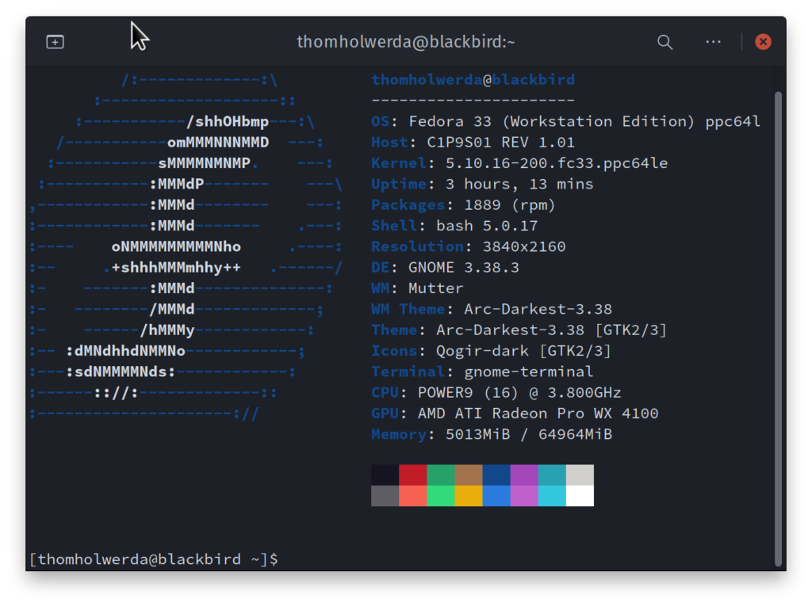Click the GNOME Terminal title bar text
Image resolution: width=812 pixels, height=606 pixels.
[406, 42]
